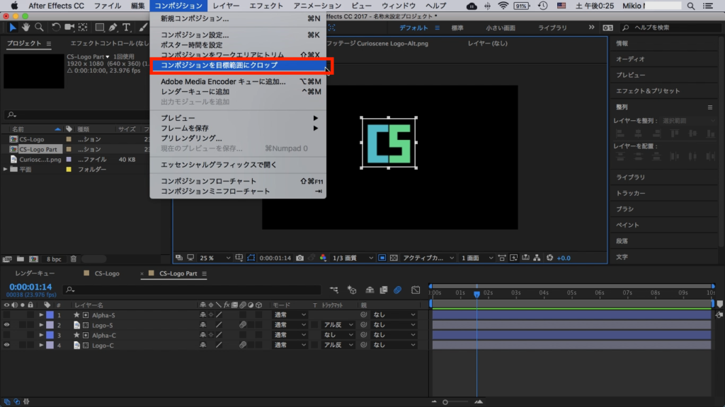The image size is (725, 407).
Task: Select the Type text tool
Action: point(127,28)
